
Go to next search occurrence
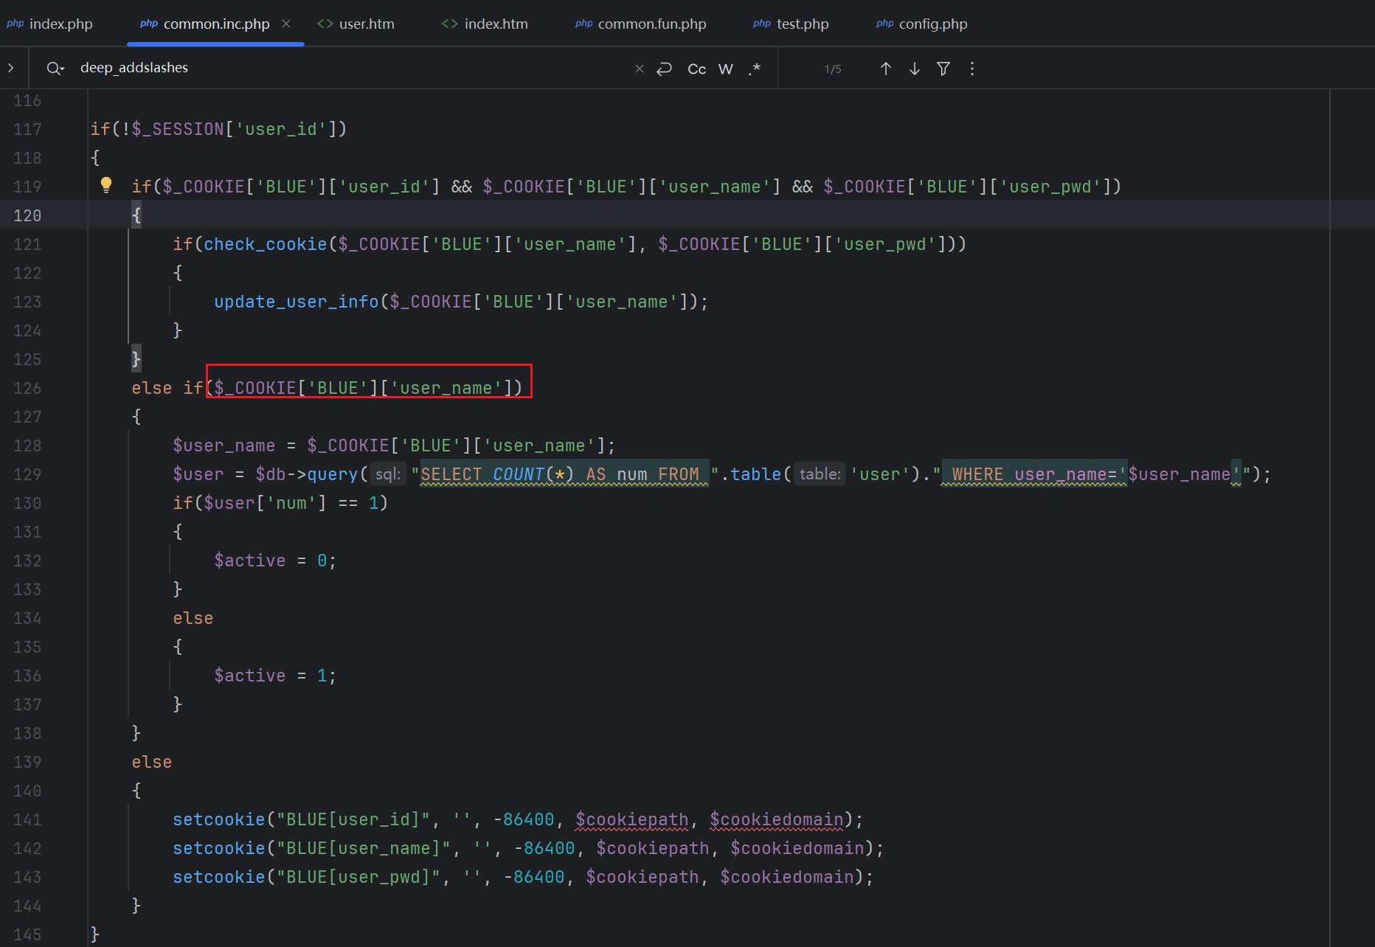915,69
